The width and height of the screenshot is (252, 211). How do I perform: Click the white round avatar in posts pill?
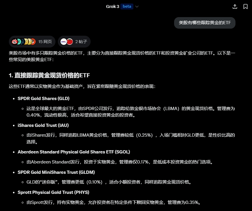point(64,42)
